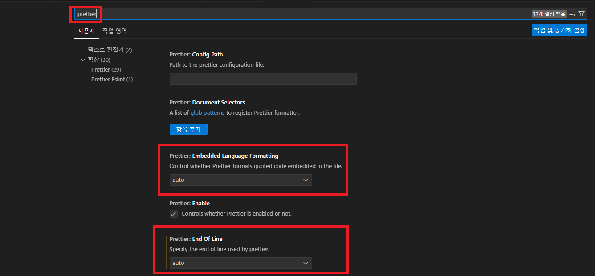This screenshot has width=595, height=276.
Task: Click the Prettier: Config Path heading
Action: (x=196, y=55)
